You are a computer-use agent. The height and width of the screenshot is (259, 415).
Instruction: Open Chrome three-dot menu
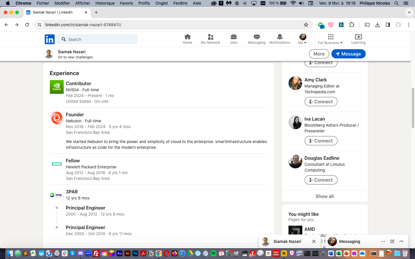click(x=409, y=25)
